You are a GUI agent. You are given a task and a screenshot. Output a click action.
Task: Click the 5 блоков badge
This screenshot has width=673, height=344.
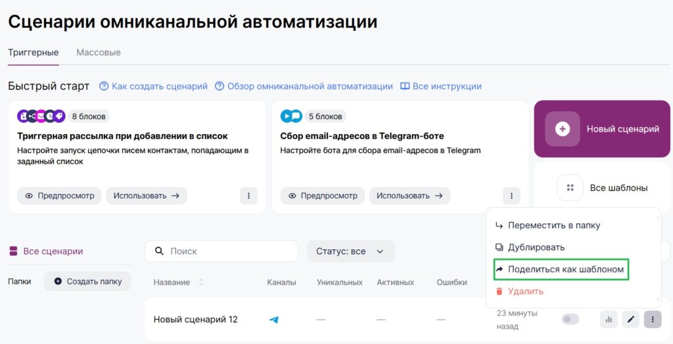tap(326, 116)
